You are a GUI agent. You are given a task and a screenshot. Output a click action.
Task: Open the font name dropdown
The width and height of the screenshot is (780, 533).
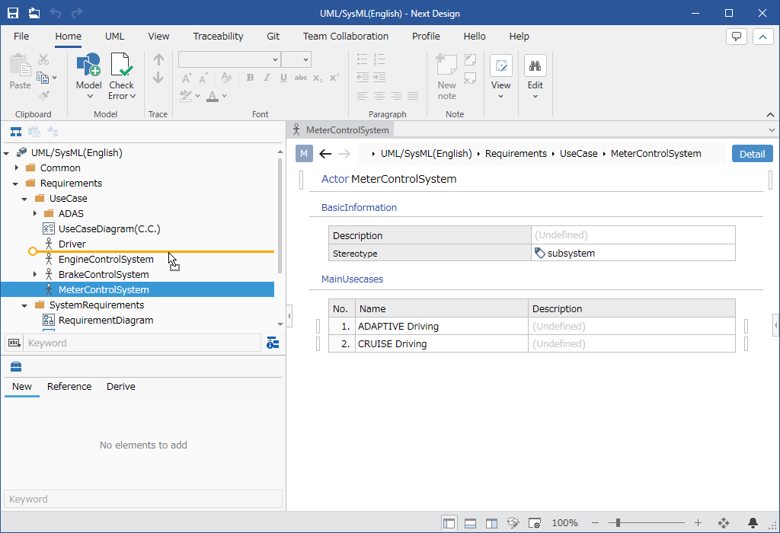(x=275, y=59)
